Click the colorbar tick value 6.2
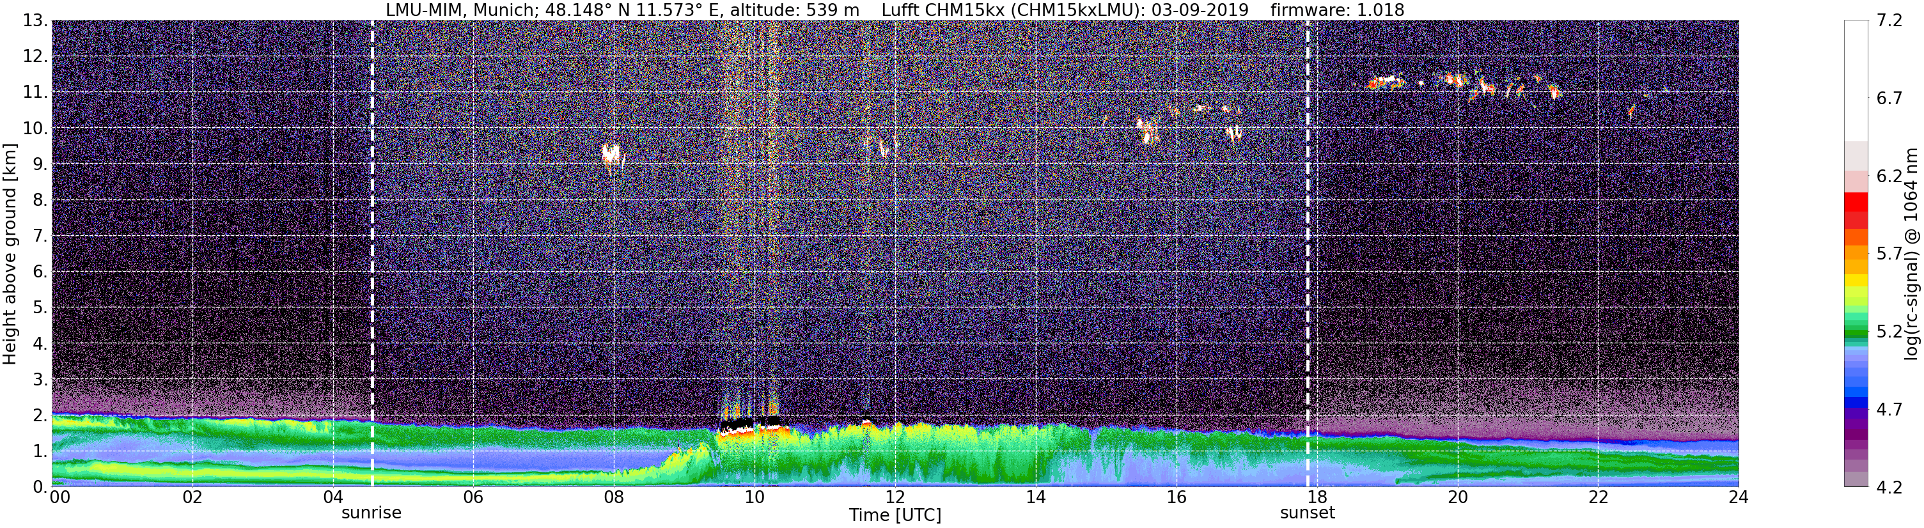 [1889, 176]
